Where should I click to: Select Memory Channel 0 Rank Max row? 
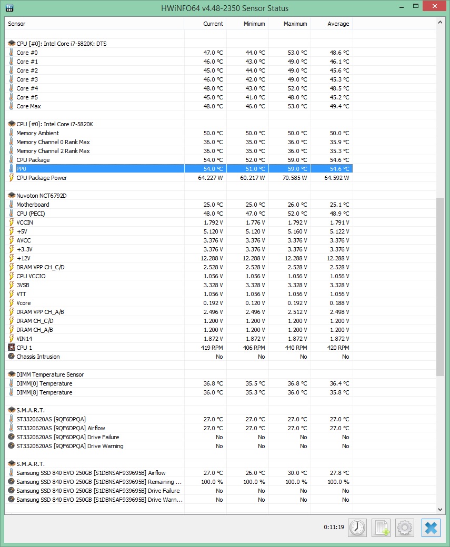pyautogui.click(x=179, y=142)
